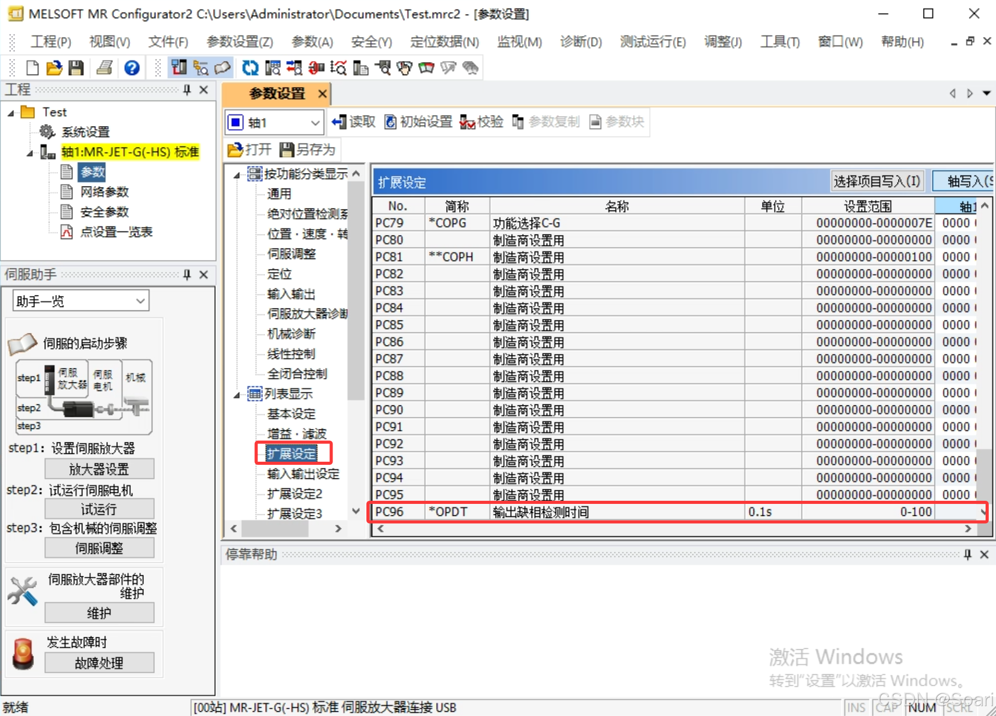
Task: Click the hand pointer cards icon
Action: (x=404, y=68)
